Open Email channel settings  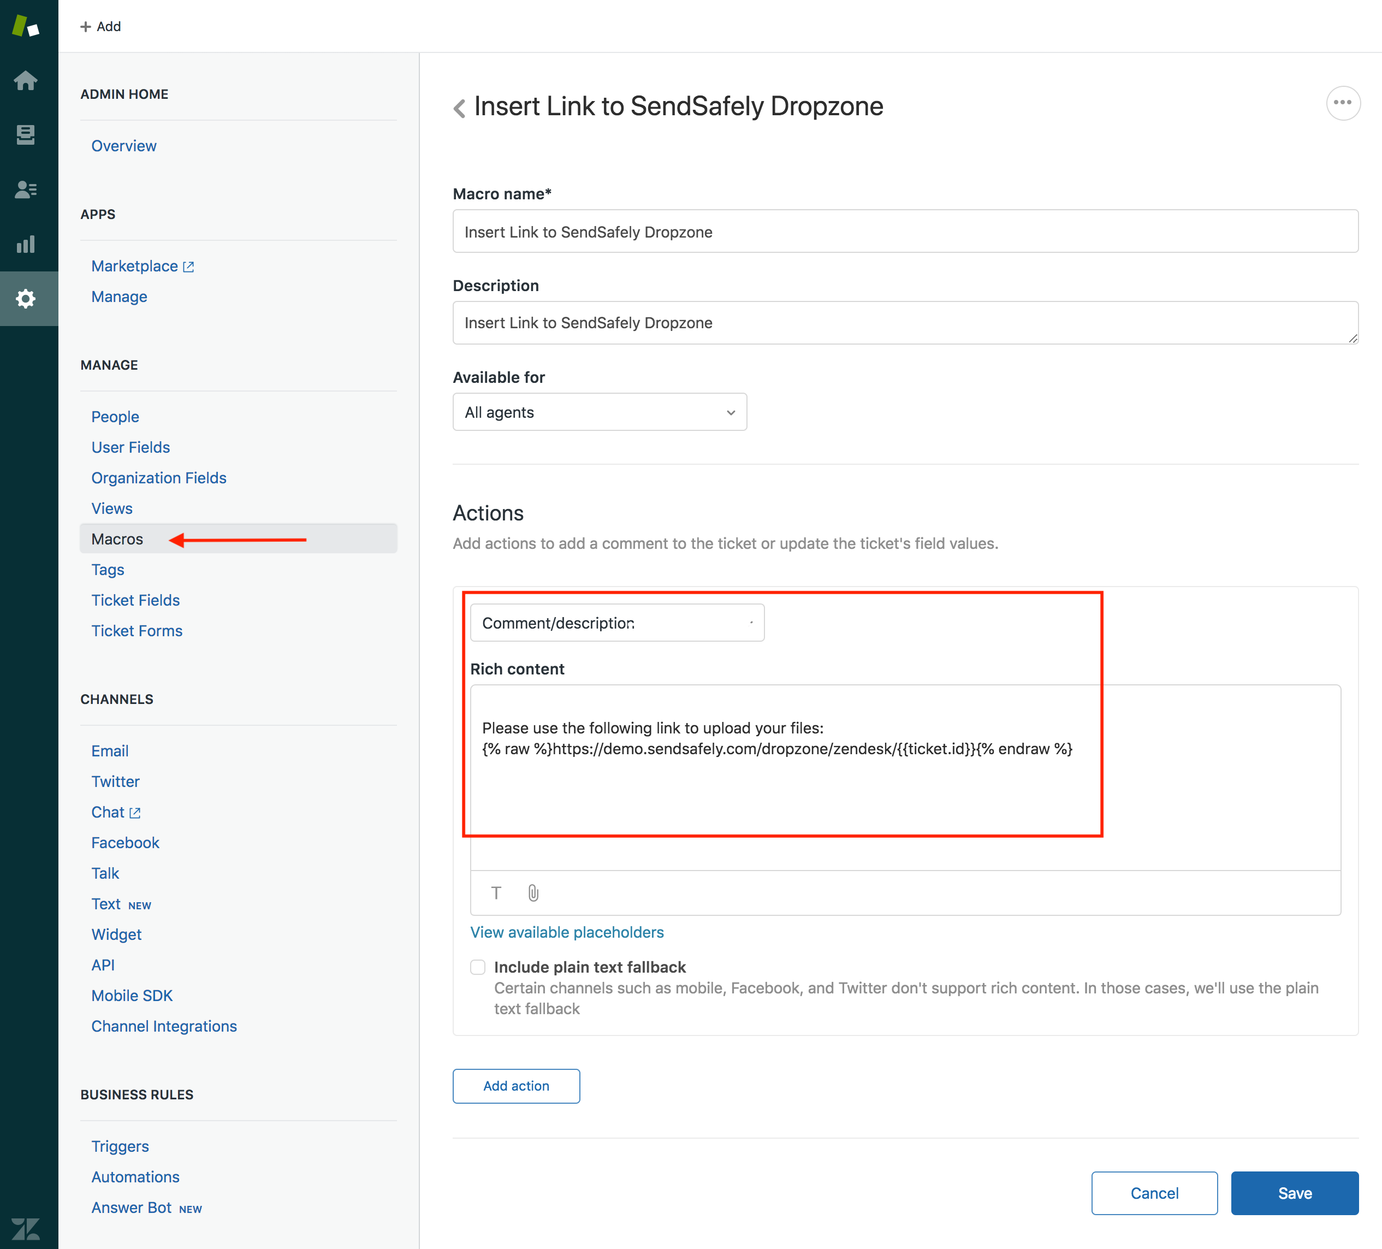tap(110, 750)
